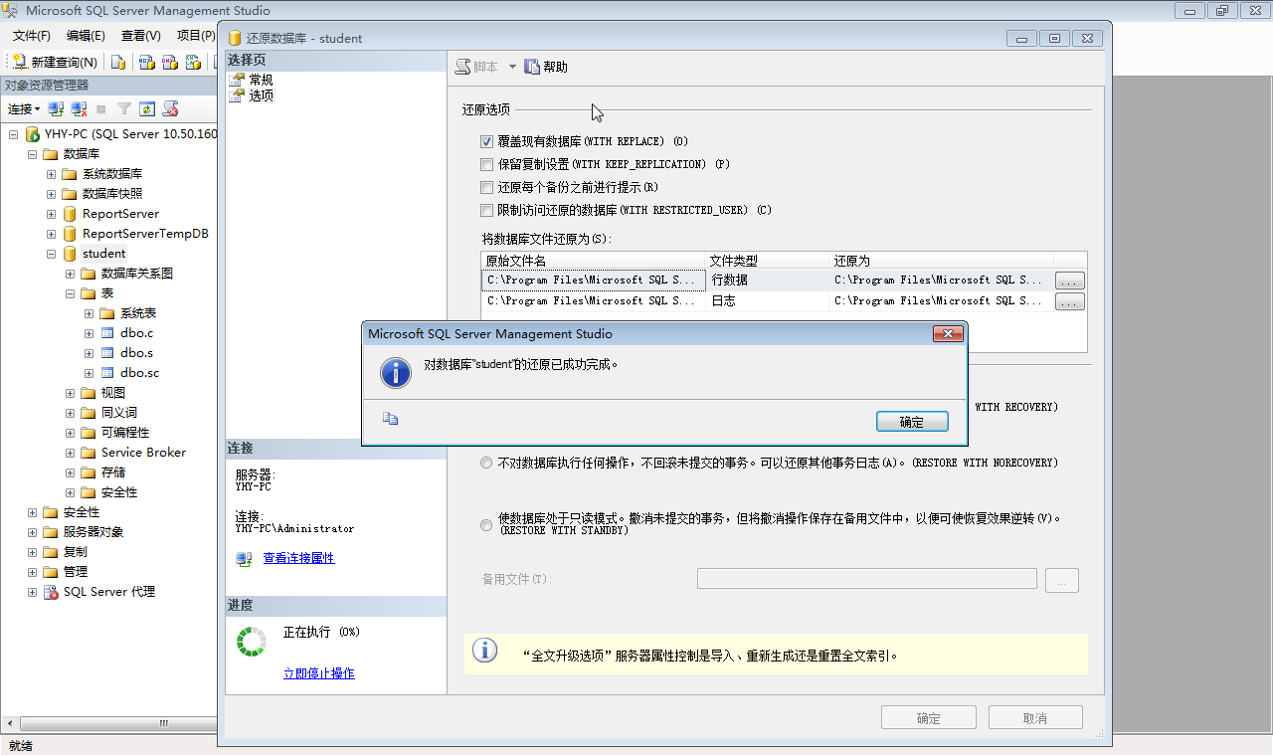Enable 保留复制设置 (WITH KEEP_REPLICATION) checkbox
This screenshot has height=756, width=1273.
pyautogui.click(x=487, y=164)
